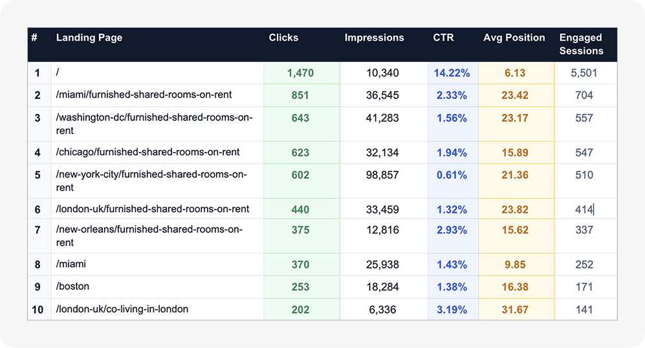This screenshot has height=348, width=645.
Task: Select the /new-york-city/furnished-shared-rooms-on-rent row link
Action: point(151,180)
